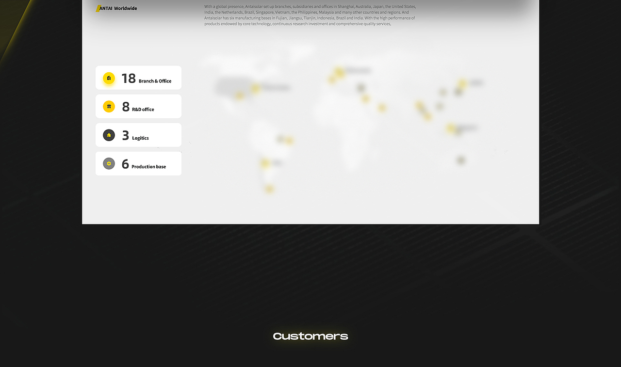
Task: Select the 3 Logitics card
Action: tap(138, 135)
